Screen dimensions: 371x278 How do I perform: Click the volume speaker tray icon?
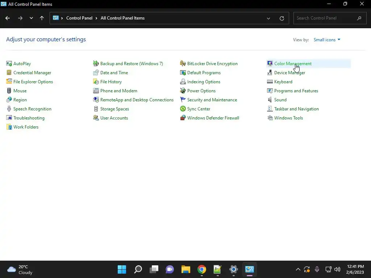[337, 269]
